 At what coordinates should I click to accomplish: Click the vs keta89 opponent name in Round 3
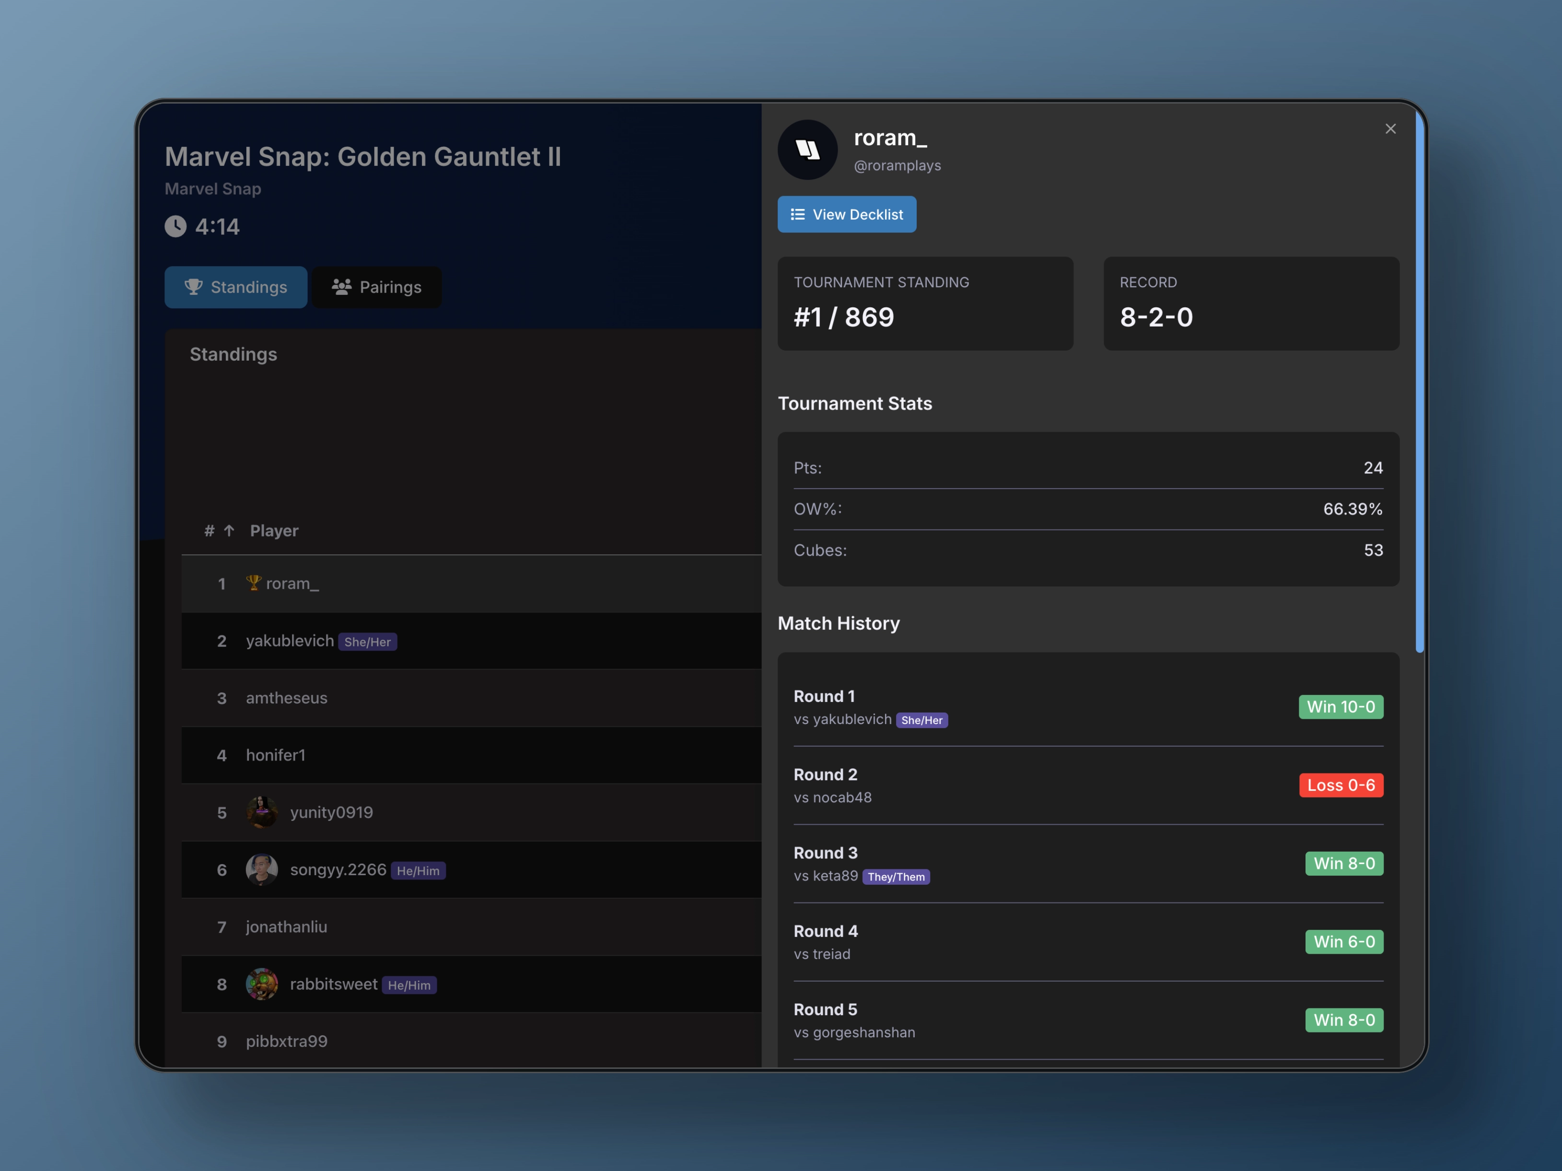pyautogui.click(x=835, y=876)
